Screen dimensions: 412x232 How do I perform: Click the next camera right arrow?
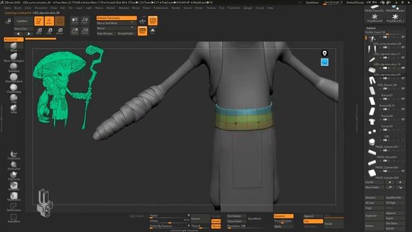(x=28, y=34)
